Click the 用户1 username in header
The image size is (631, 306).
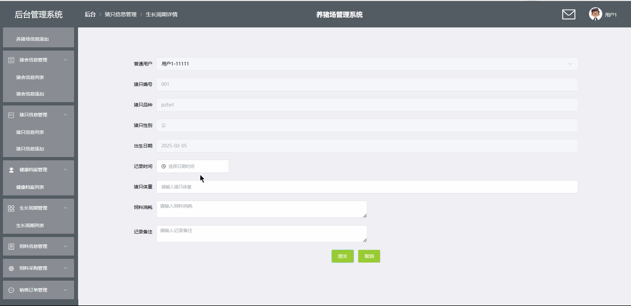click(610, 15)
